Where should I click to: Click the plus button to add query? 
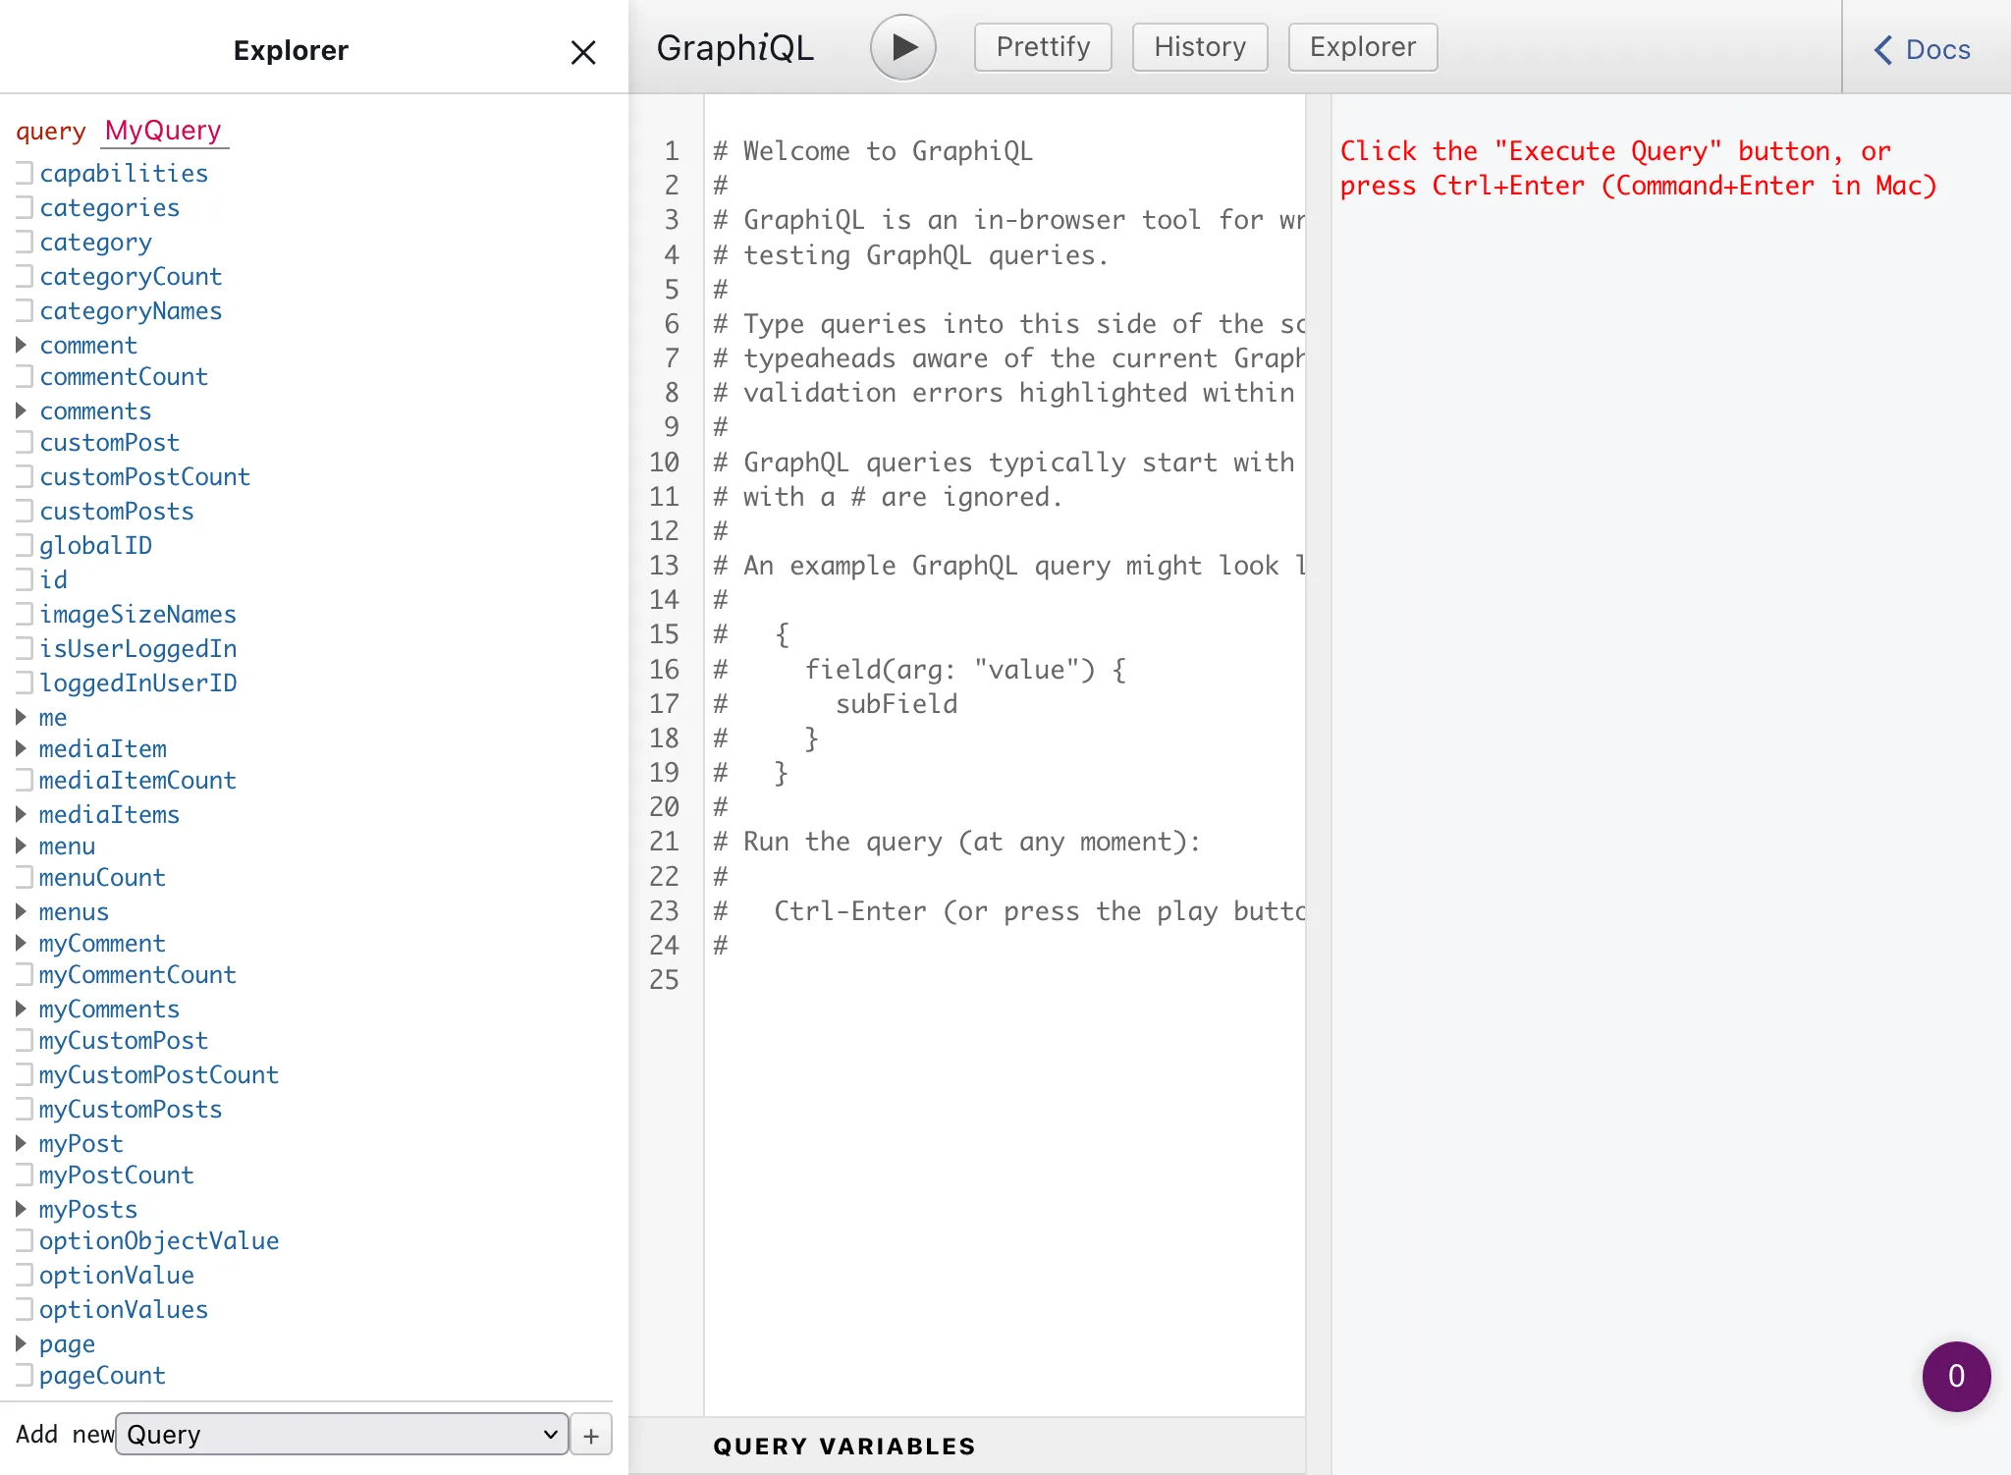[x=591, y=1436]
